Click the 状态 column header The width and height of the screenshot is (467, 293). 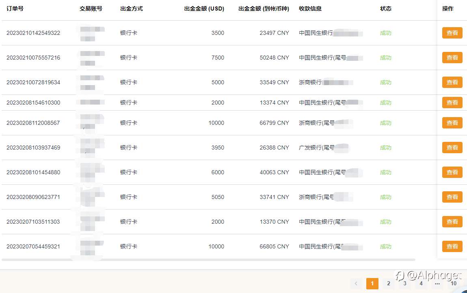(x=386, y=9)
